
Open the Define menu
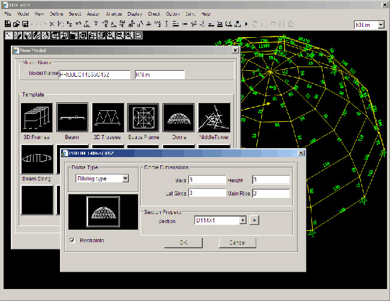[56, 13]
